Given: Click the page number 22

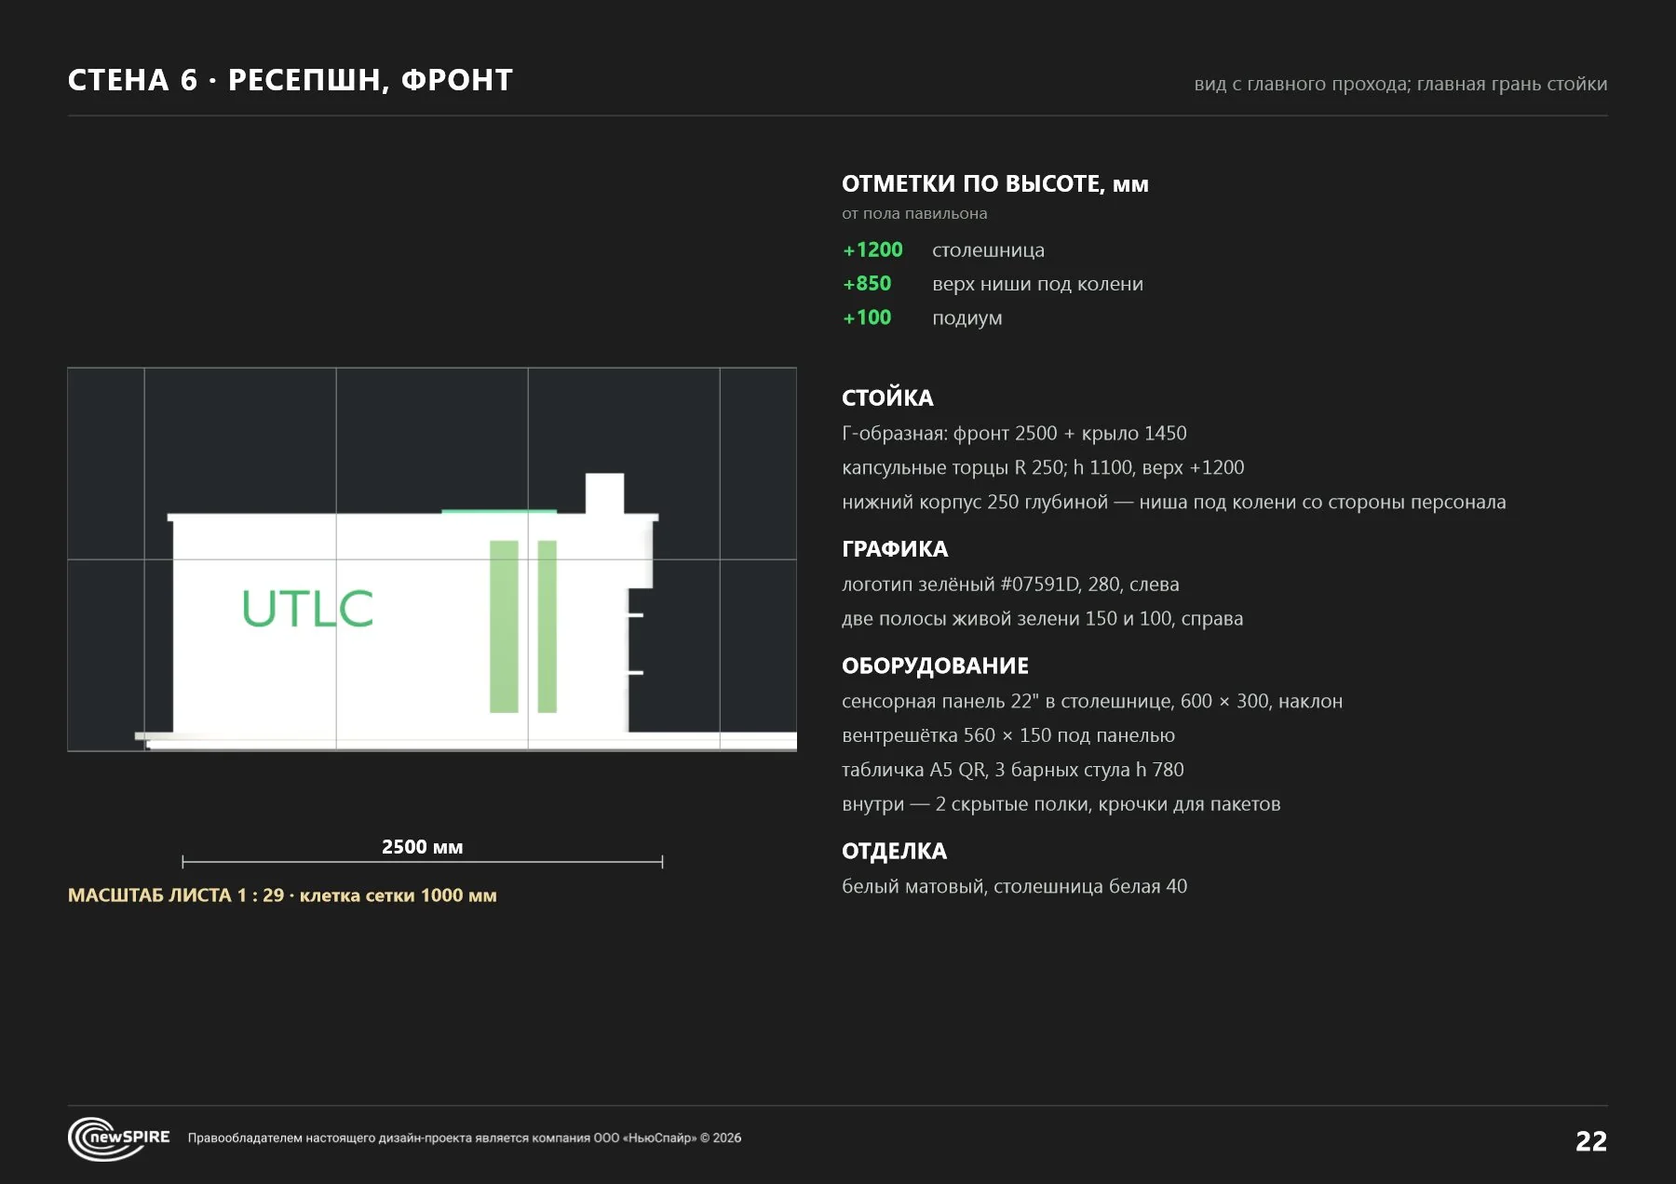Looking at the screenshot, I should tap(1591, 1141).
